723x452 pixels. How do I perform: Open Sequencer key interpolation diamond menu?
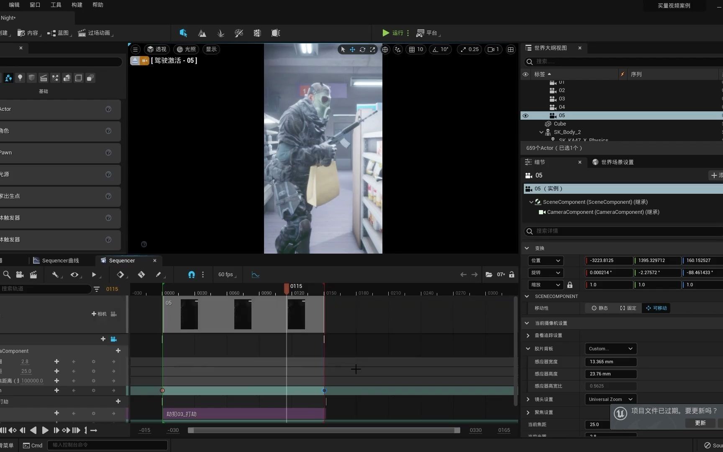click(x=121, y=275)
